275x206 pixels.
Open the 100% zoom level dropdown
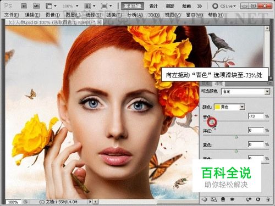pyautogui.click(x=70, y=6)
